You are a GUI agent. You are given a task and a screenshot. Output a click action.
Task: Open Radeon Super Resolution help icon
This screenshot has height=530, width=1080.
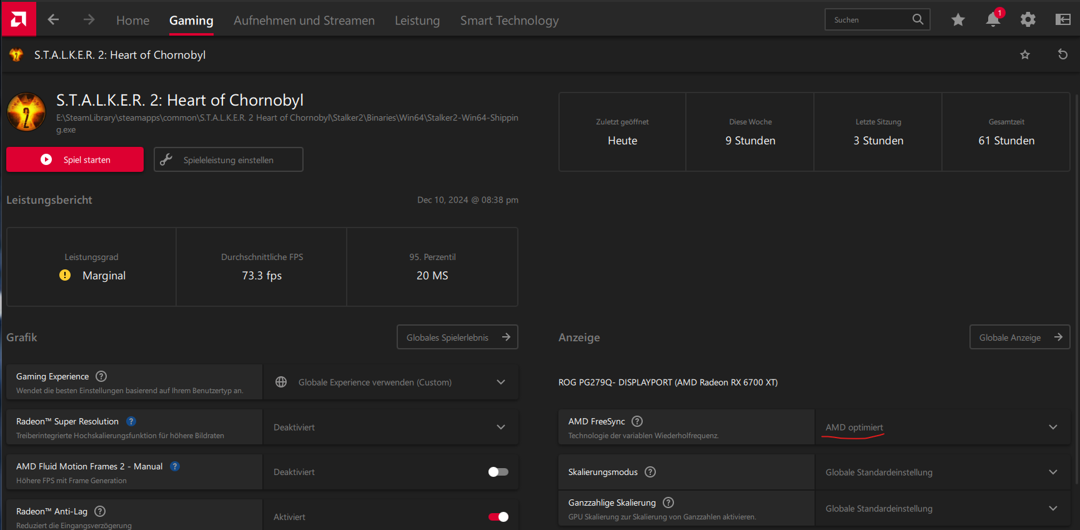131,421
